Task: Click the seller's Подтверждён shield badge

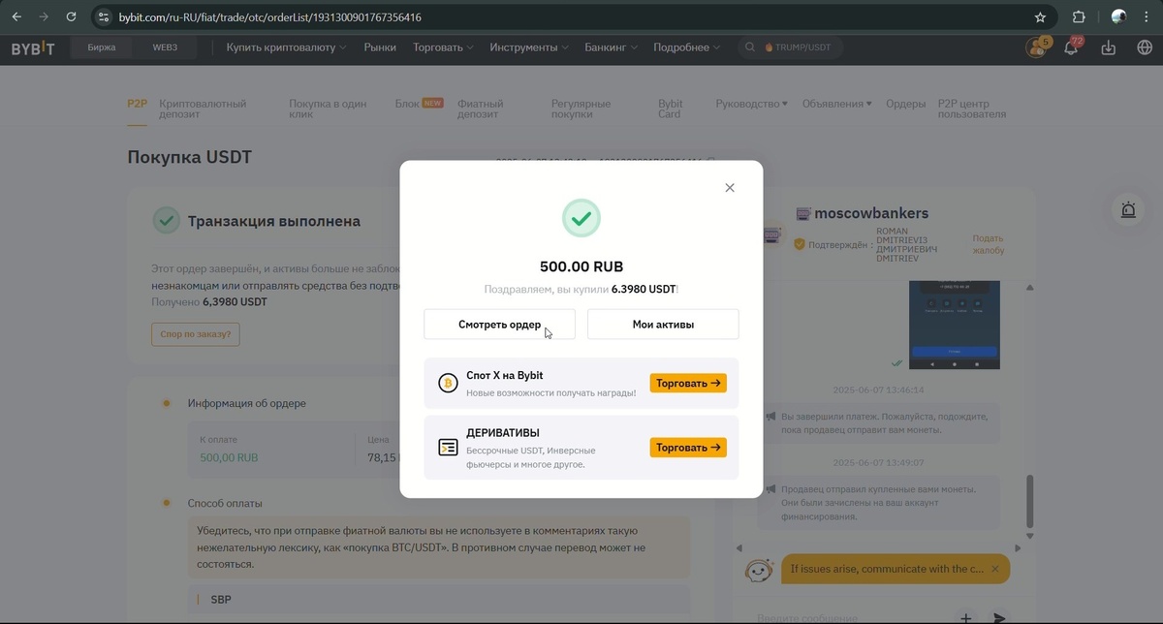Action: pyautogui.click(x=800, y=244)
